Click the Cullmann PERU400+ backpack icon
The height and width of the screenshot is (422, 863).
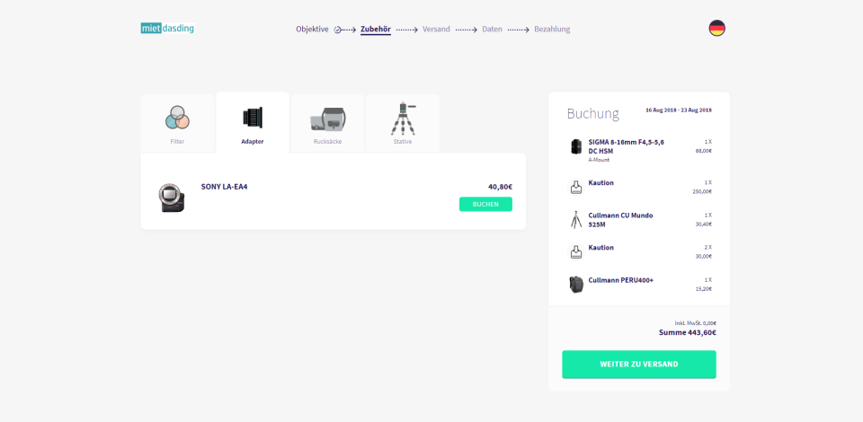point(575,284)
